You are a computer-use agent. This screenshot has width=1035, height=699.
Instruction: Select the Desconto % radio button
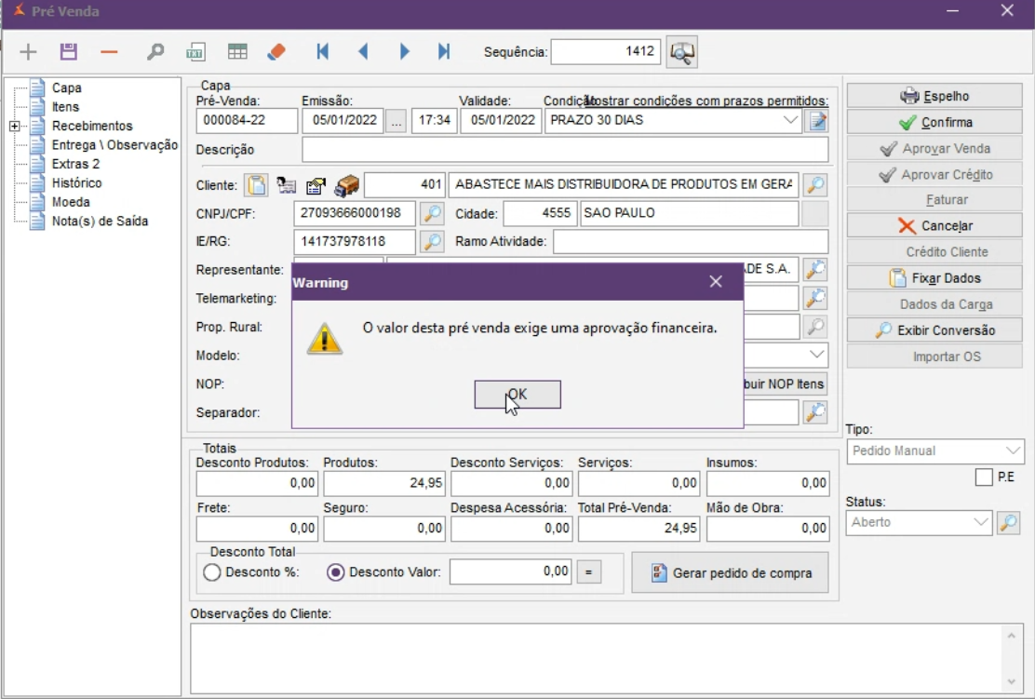click(x=212, y=572)
